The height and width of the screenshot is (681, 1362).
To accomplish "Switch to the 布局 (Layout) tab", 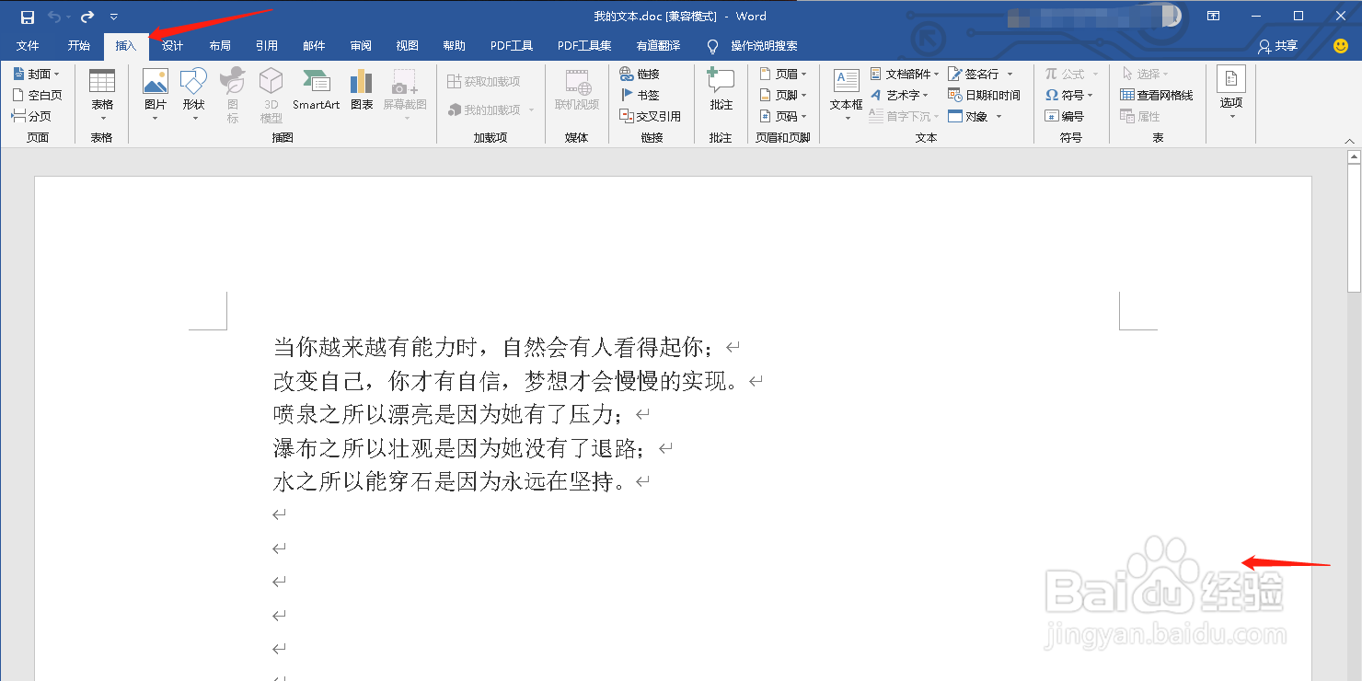I will click(220, 46).
